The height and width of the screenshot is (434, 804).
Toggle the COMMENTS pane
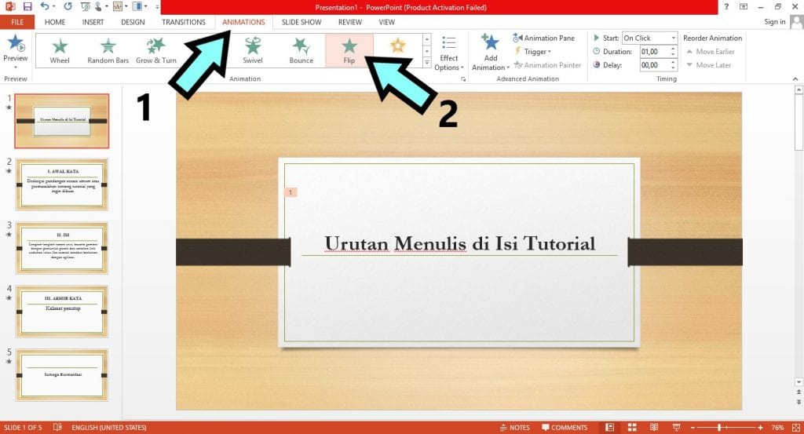[564, 428]
